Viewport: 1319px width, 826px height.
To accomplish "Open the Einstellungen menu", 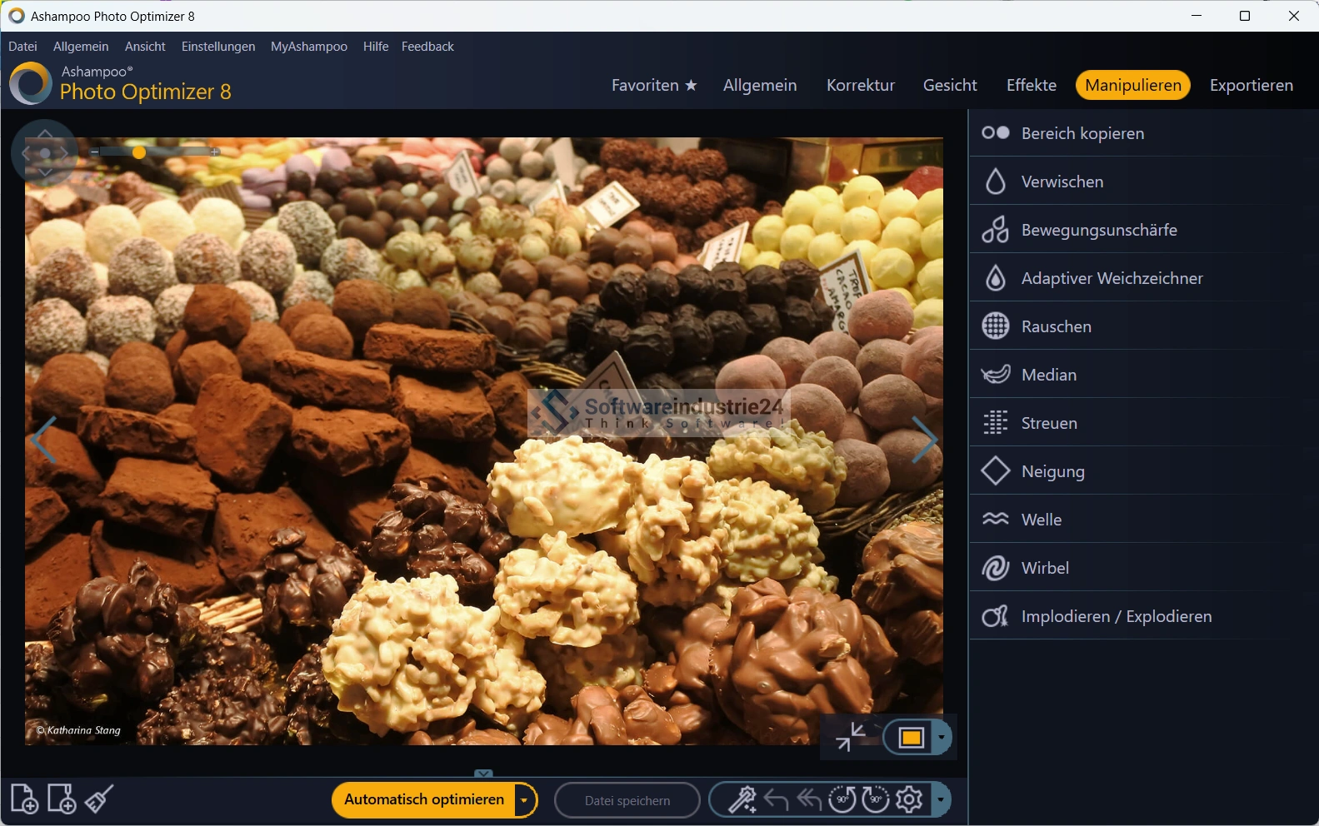I will coord(218,47).
